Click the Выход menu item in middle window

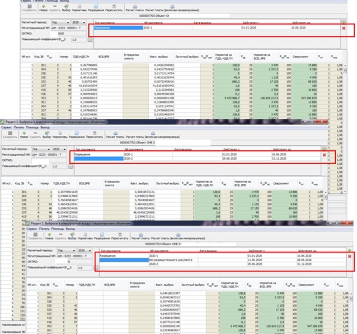(x=45, y=128)
